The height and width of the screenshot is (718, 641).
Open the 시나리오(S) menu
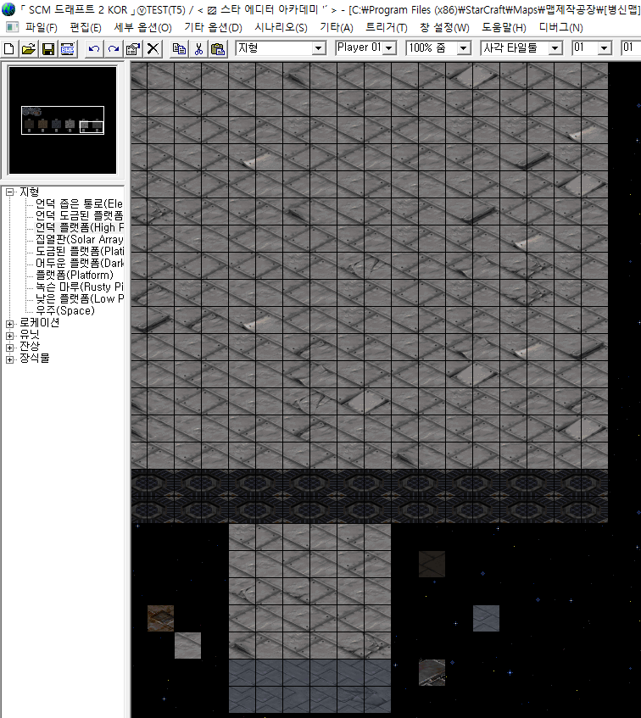pyautogui.click(x=281, y=27)
